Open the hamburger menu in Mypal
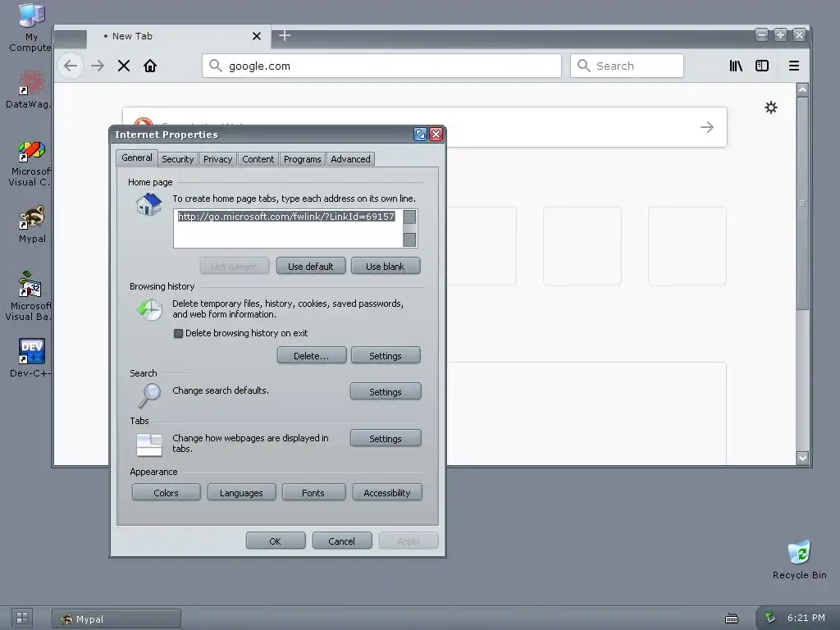840x630 pixels. pos(794,66)
